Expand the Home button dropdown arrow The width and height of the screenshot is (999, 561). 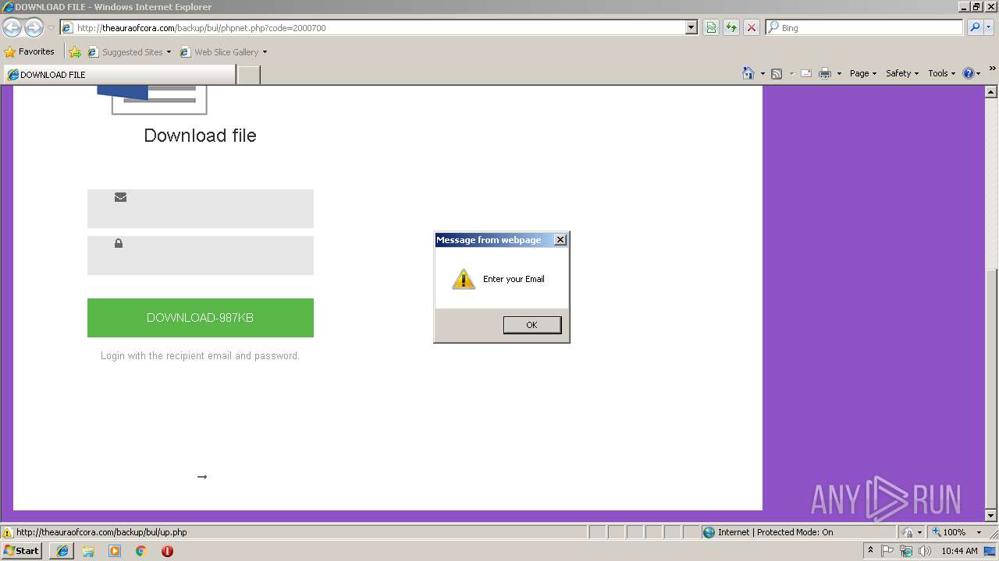(763, 73)
